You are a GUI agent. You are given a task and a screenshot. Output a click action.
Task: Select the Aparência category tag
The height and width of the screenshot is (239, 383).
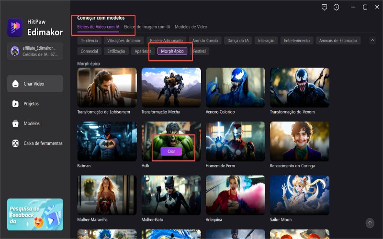coord(143,51)
